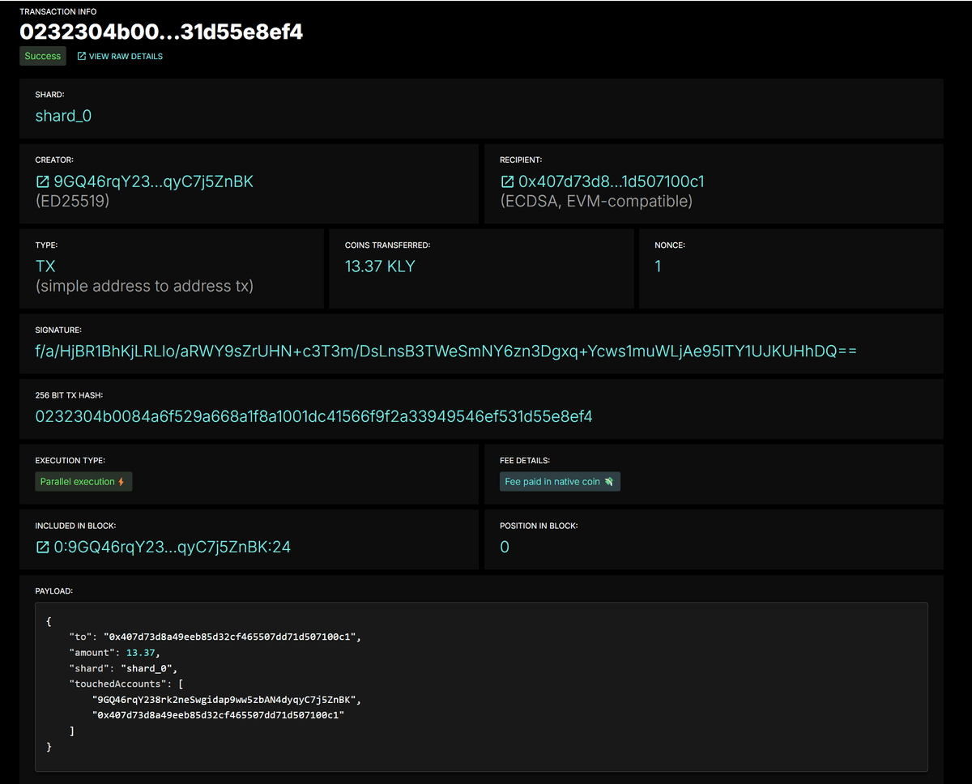
Task: Click the lightning bolt icon in Parallel execution
Action: pyautogui.click(x=122, y=482)
